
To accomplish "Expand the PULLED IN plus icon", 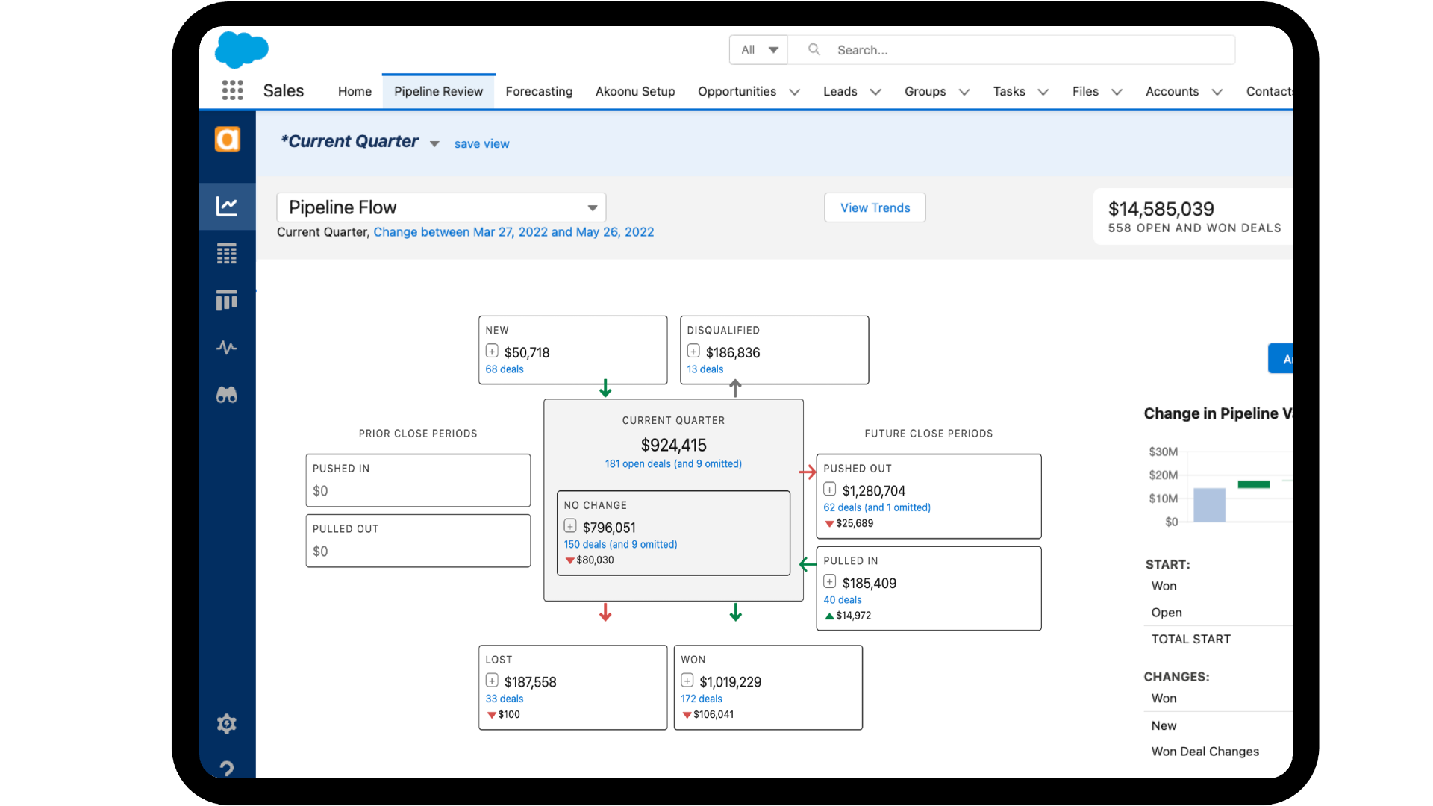I will (830, 581).
